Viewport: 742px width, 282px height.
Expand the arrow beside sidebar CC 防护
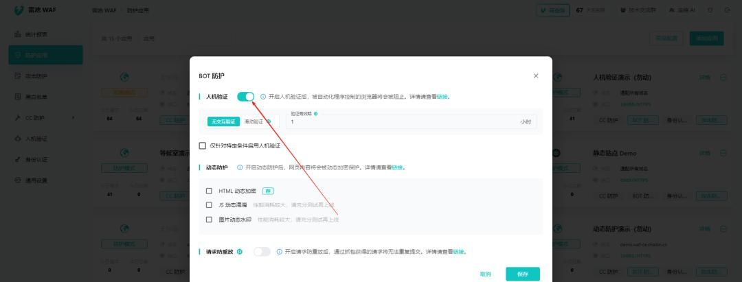click(x=74, y=117)
